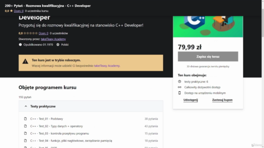Screen dimensions: 264x148
Task: Click the 38 pytania count
Action: pyautogui.click(x=151, y=119)
